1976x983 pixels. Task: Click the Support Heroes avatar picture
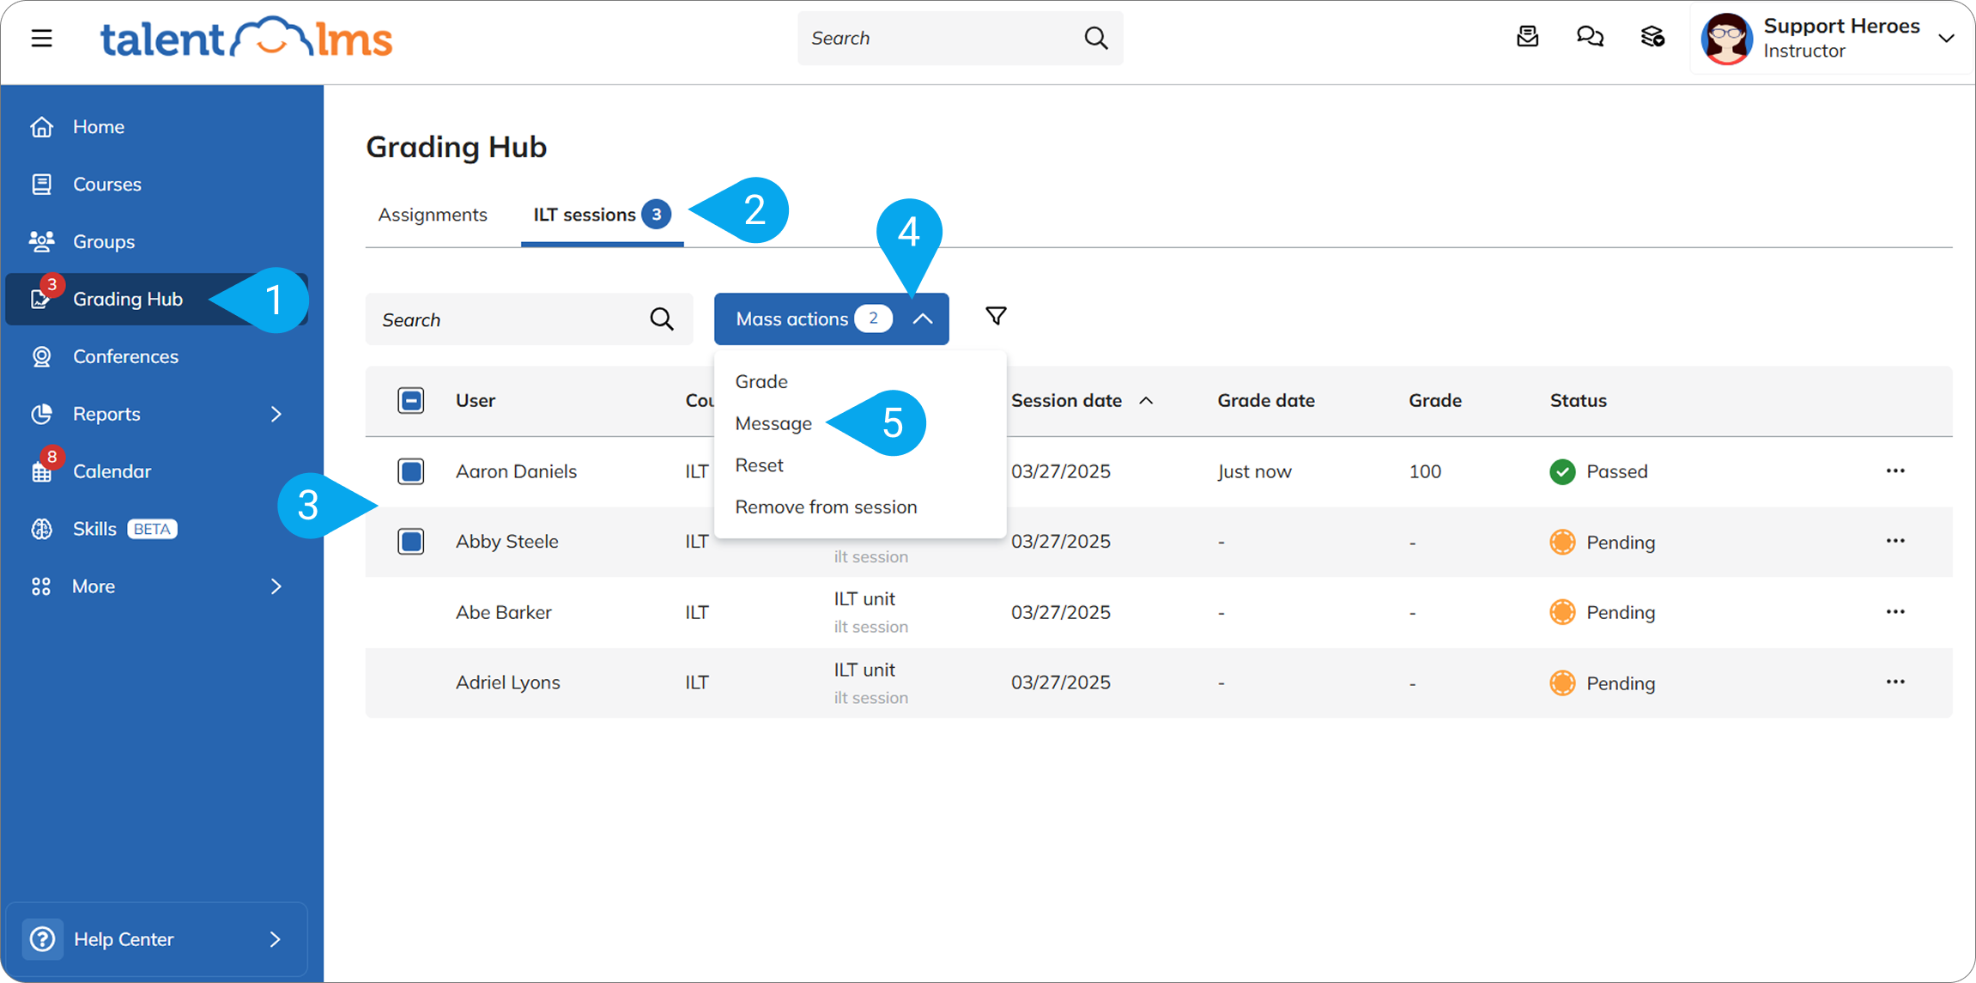[x=1726, y=39]
